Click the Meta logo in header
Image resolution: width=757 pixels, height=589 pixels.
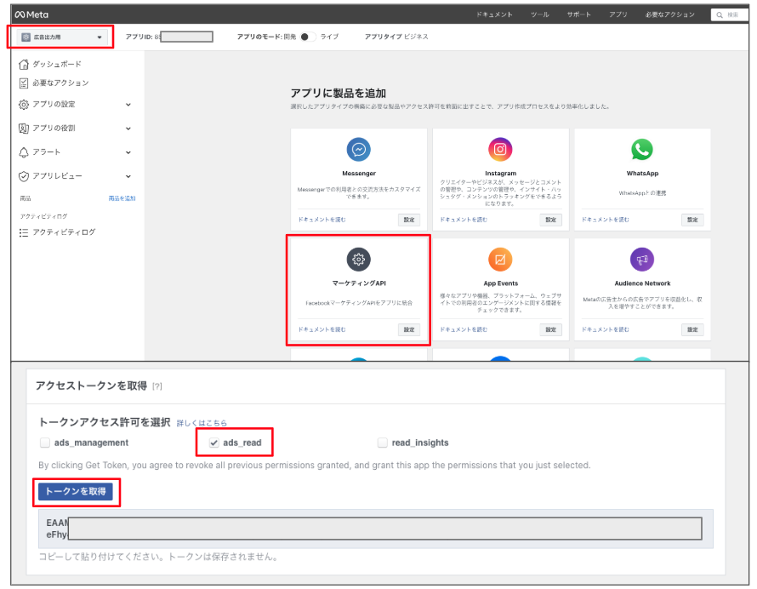(31, 14)
